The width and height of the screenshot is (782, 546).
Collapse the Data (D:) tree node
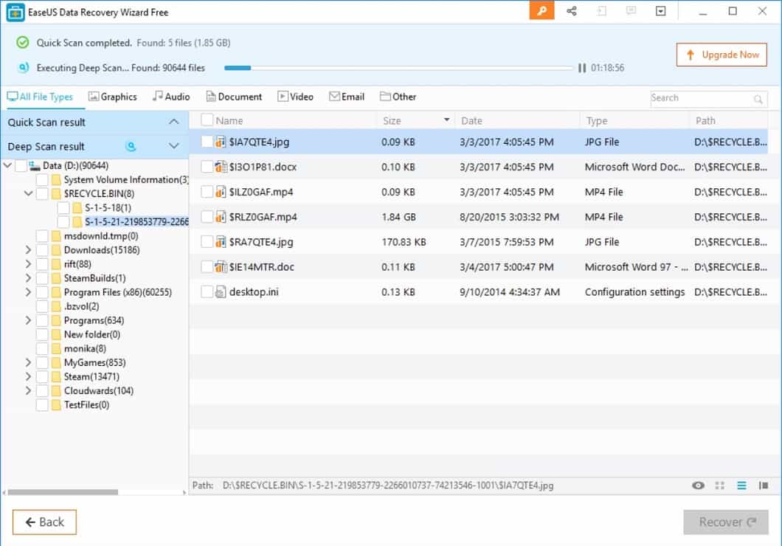pyautogui.click(x=7, y=165)
